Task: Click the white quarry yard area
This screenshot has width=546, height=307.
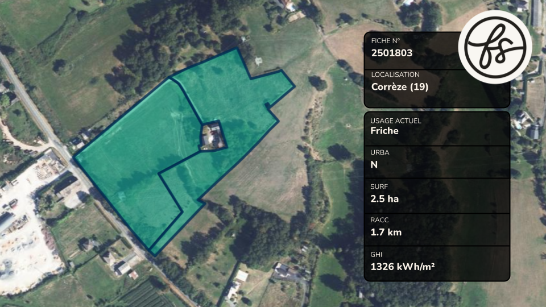Action: [x=24, y=223]
